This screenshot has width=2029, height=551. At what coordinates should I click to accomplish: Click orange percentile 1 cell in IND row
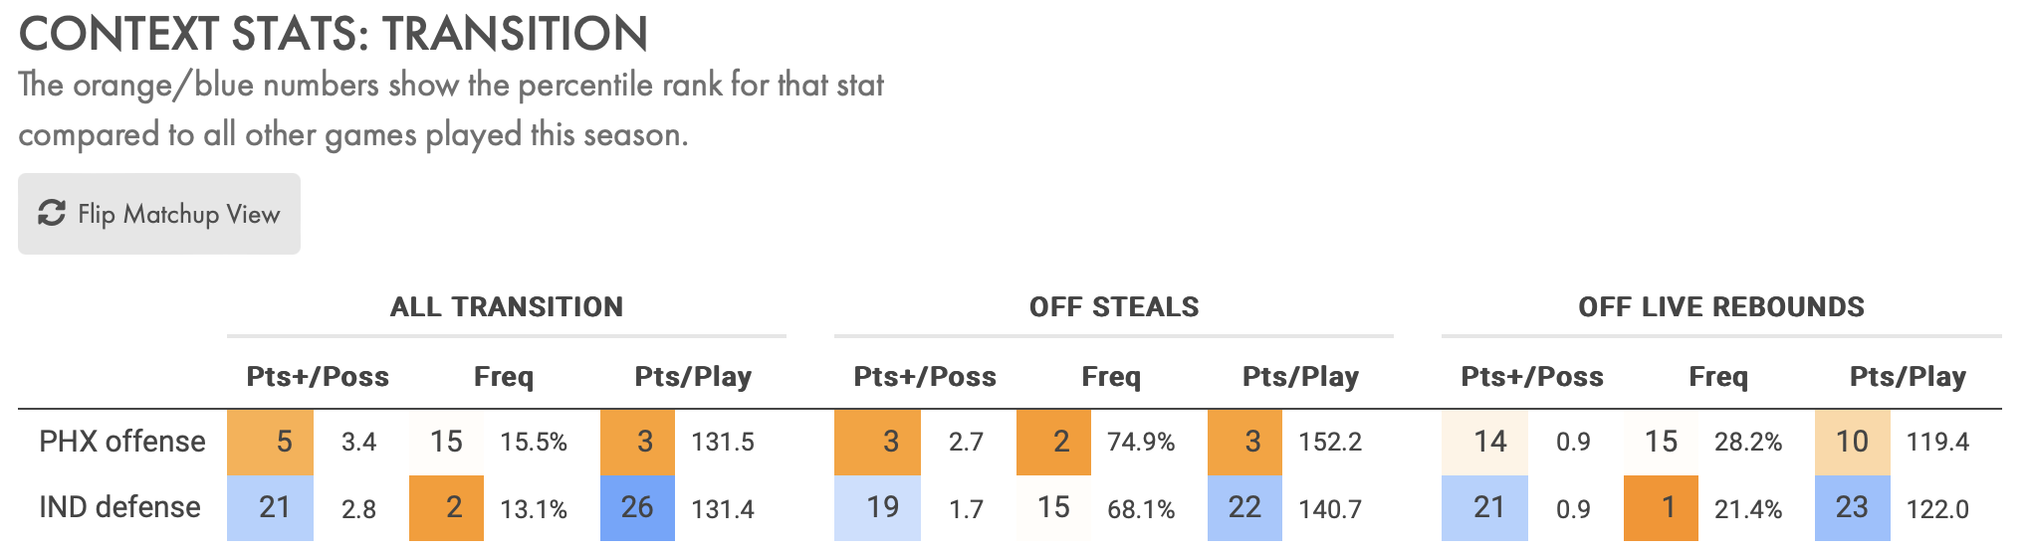click(1661, 508)
